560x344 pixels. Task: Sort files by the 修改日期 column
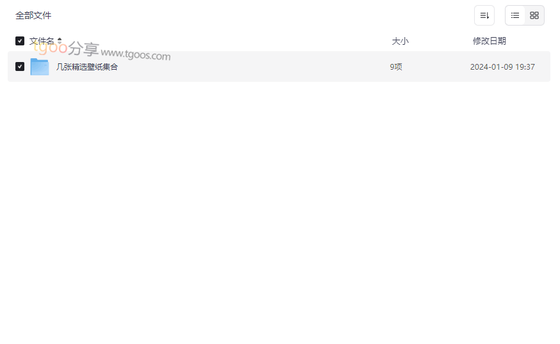point(490,41)
